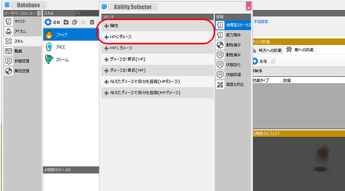Select the 高度な対応 ability type
Image resolution: width=345 pixels, height=191 pixels.
point(233,85)
